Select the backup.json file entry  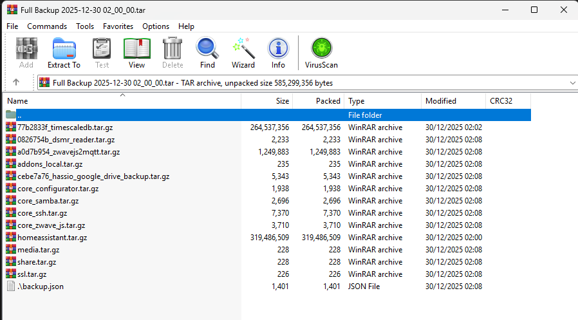tap(41, 287)
